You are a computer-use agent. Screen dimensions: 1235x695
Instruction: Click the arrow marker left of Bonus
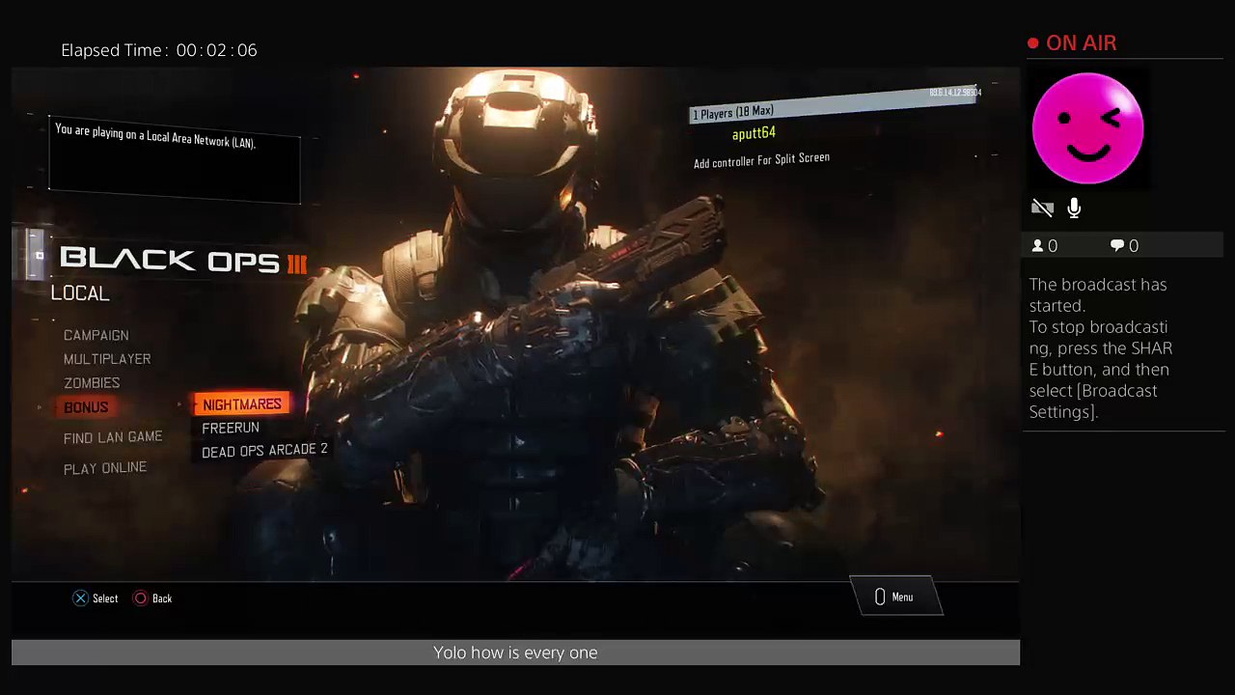point(40,408)
